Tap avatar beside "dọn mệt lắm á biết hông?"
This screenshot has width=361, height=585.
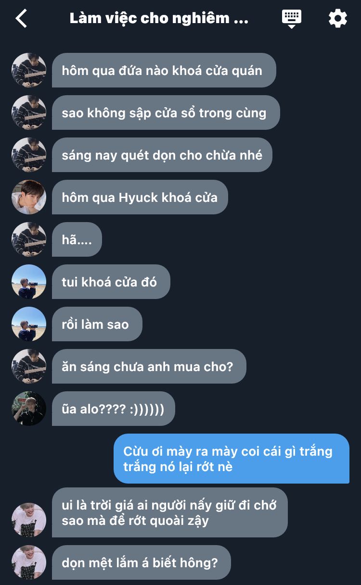(29, 562)
